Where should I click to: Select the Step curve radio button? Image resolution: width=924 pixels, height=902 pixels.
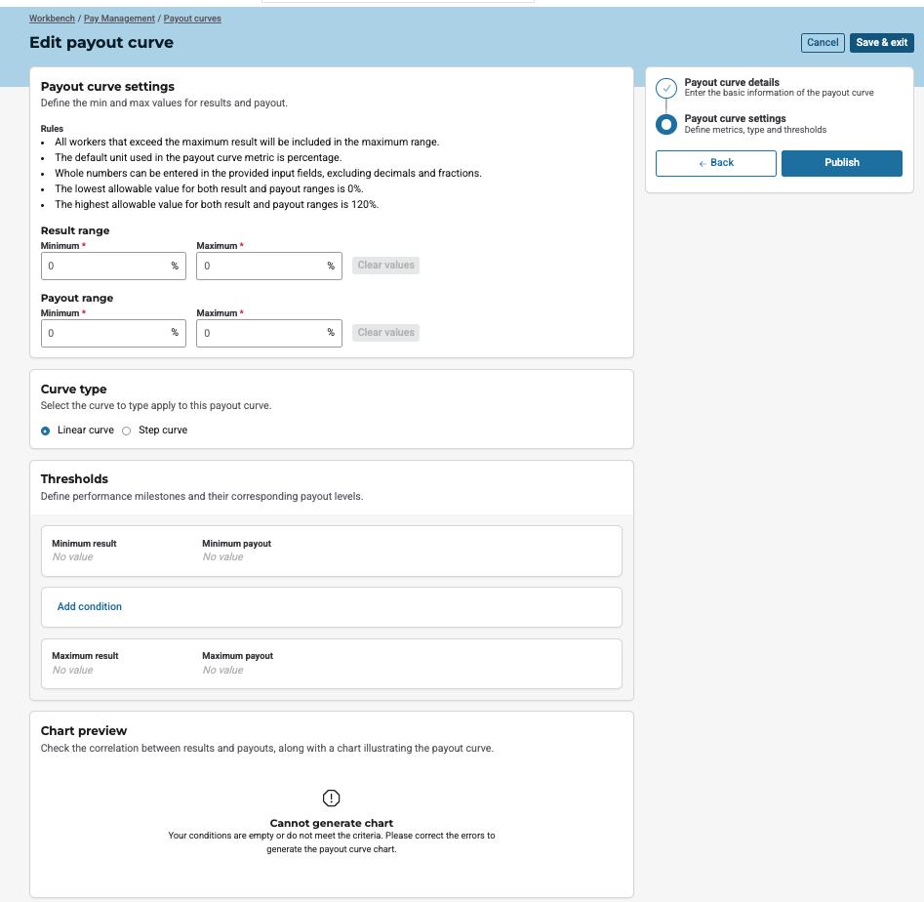point(126,430)
